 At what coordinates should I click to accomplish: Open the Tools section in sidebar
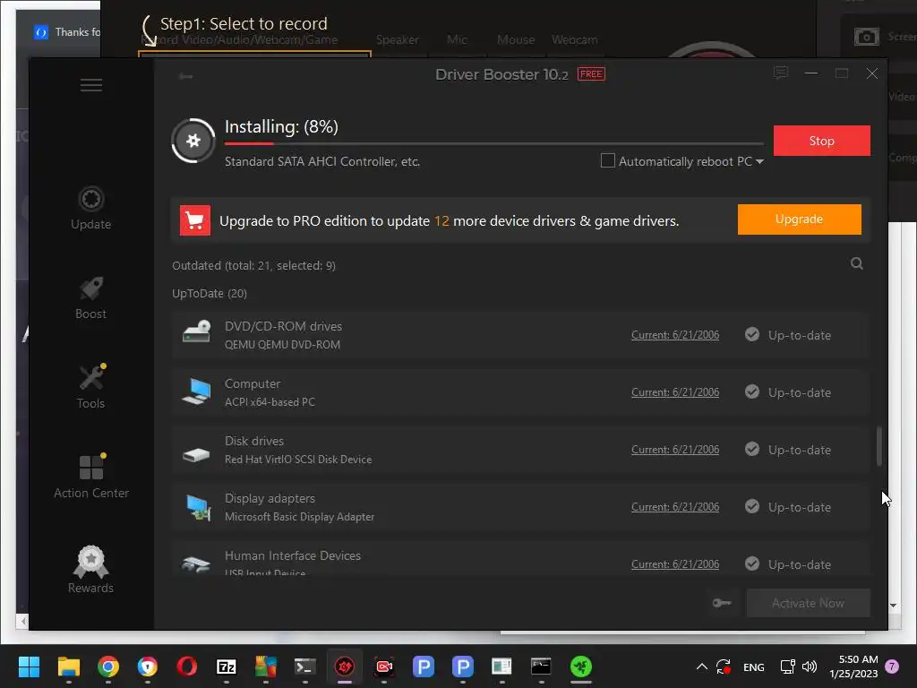[x=90, y=387]
